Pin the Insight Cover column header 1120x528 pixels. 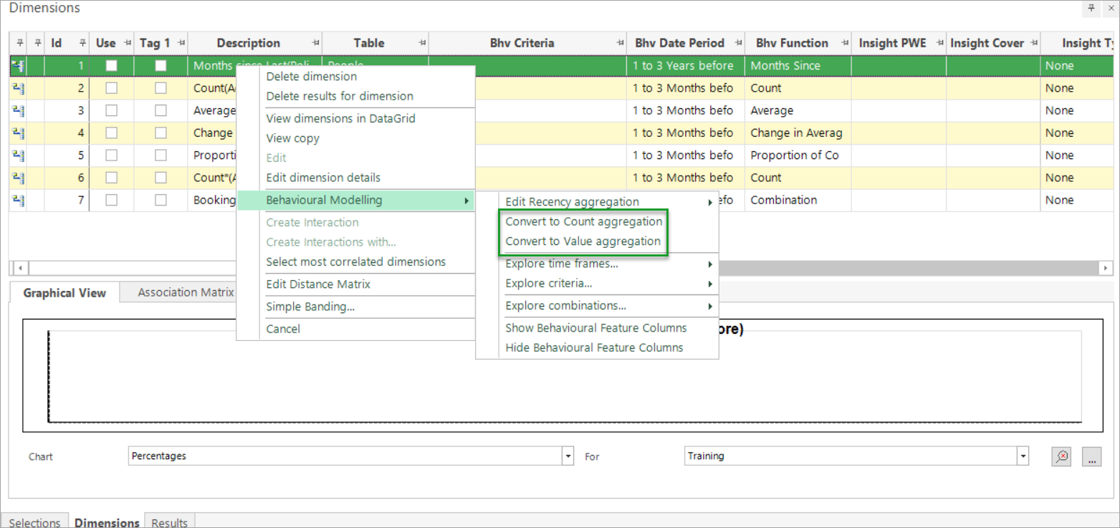pyautogui.click(x=1034, y=43)
